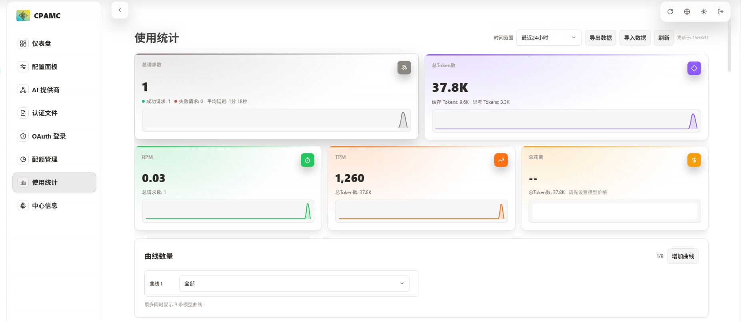
Task: Click the dollar icon on 总花费 card
Action: tap(694, 160)
